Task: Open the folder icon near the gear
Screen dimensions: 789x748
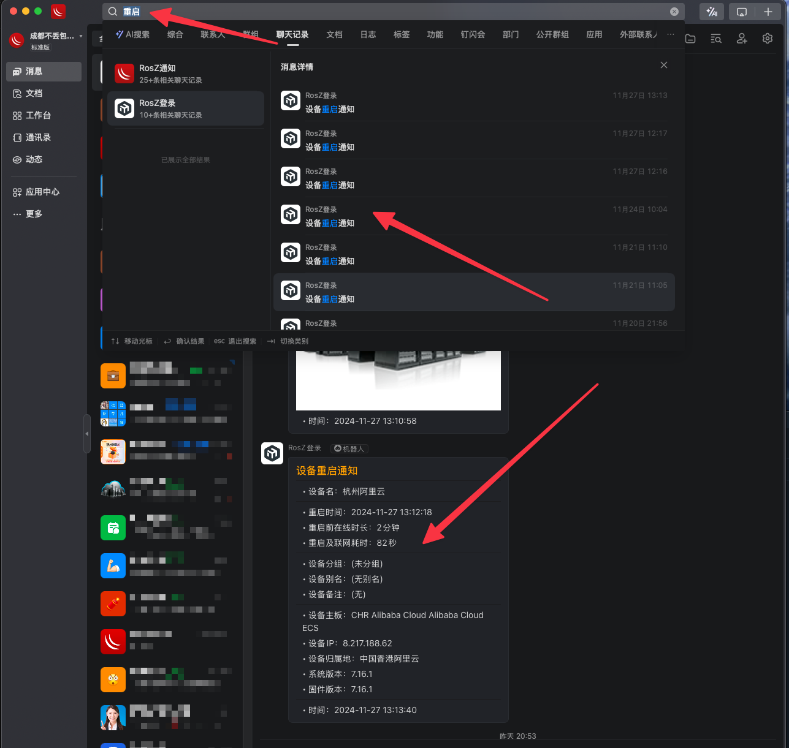Action: (690, 38)
